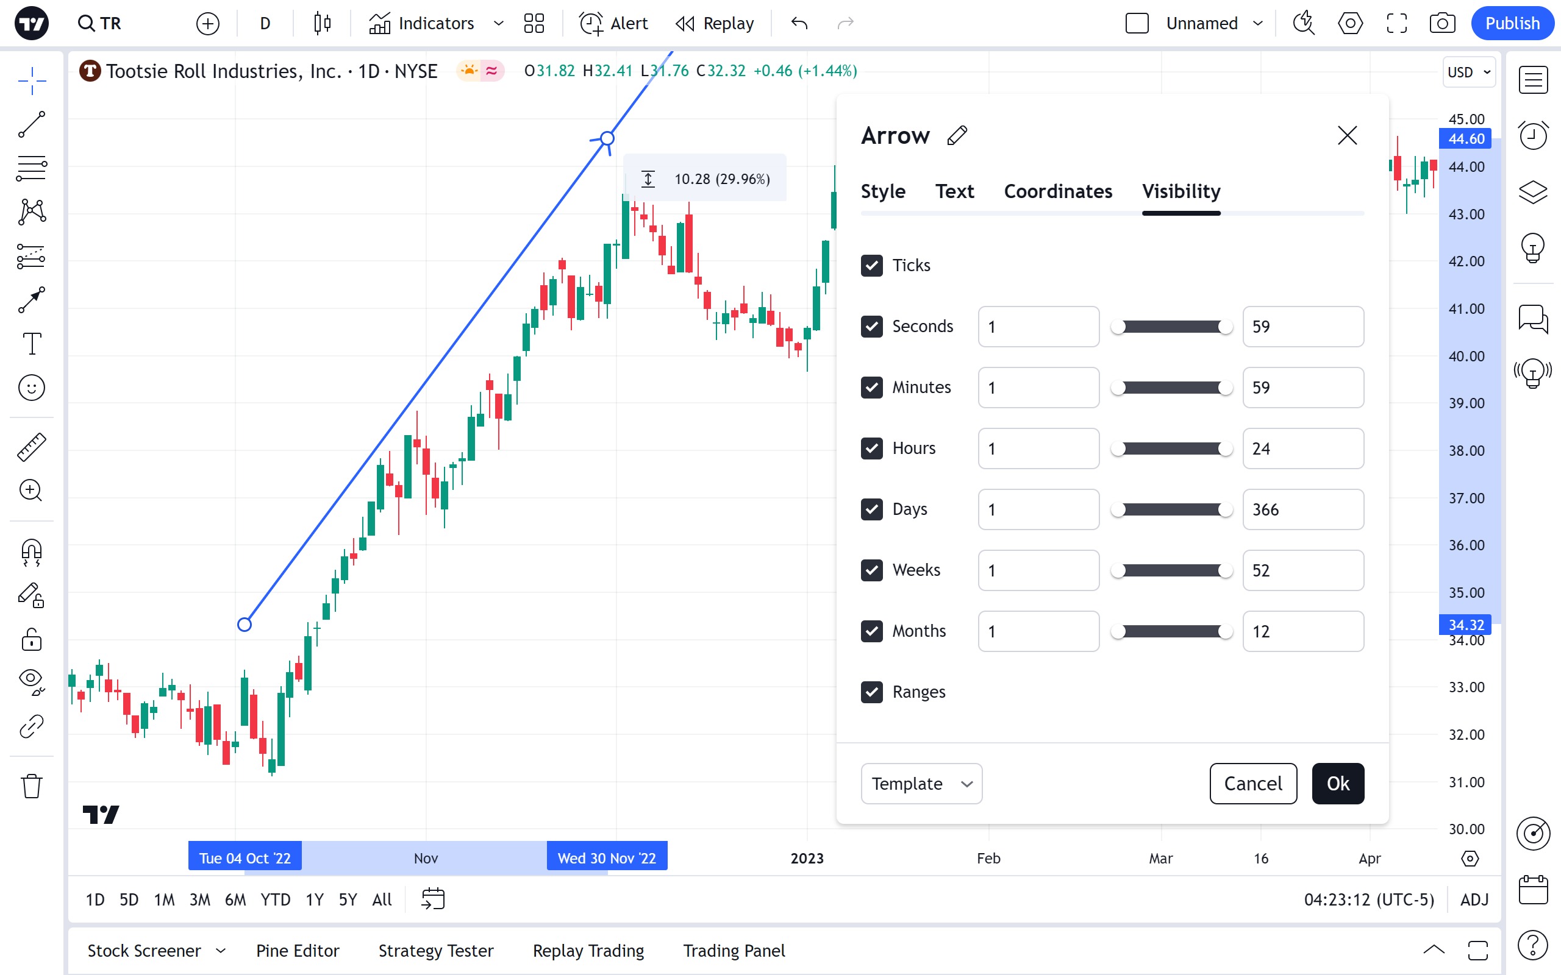1561x975 pixels.
Task: Select the arrow annotation tool
Action: (x=32, y=300)
